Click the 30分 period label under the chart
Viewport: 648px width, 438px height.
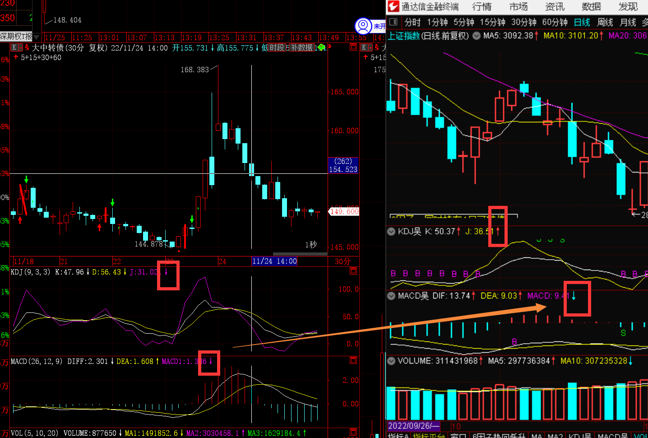coord(343,261)
